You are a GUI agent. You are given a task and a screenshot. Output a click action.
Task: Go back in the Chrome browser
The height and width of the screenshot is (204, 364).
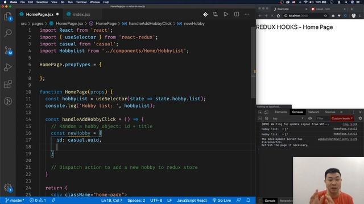[x=260, y=16]
